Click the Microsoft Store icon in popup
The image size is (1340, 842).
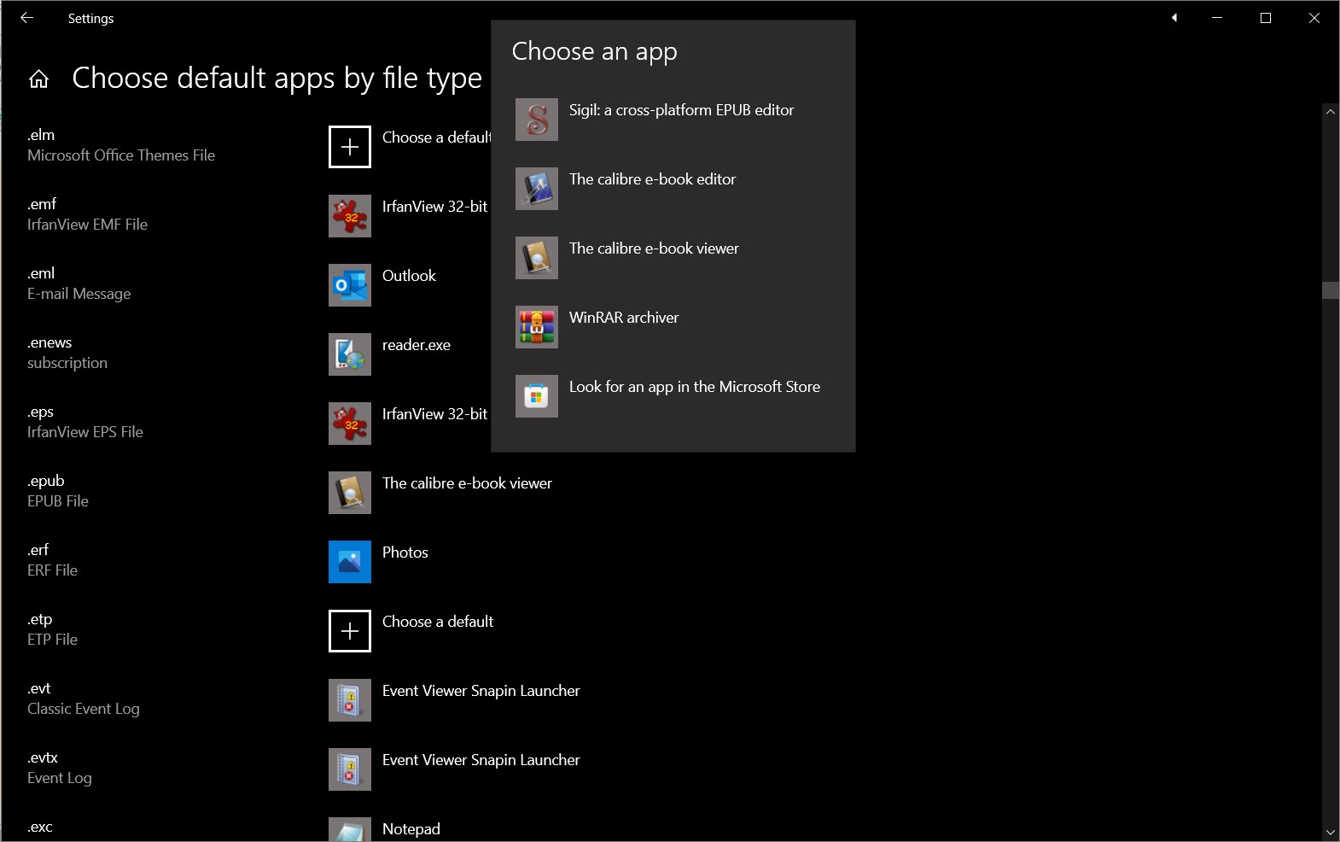(x=537, y=396)
